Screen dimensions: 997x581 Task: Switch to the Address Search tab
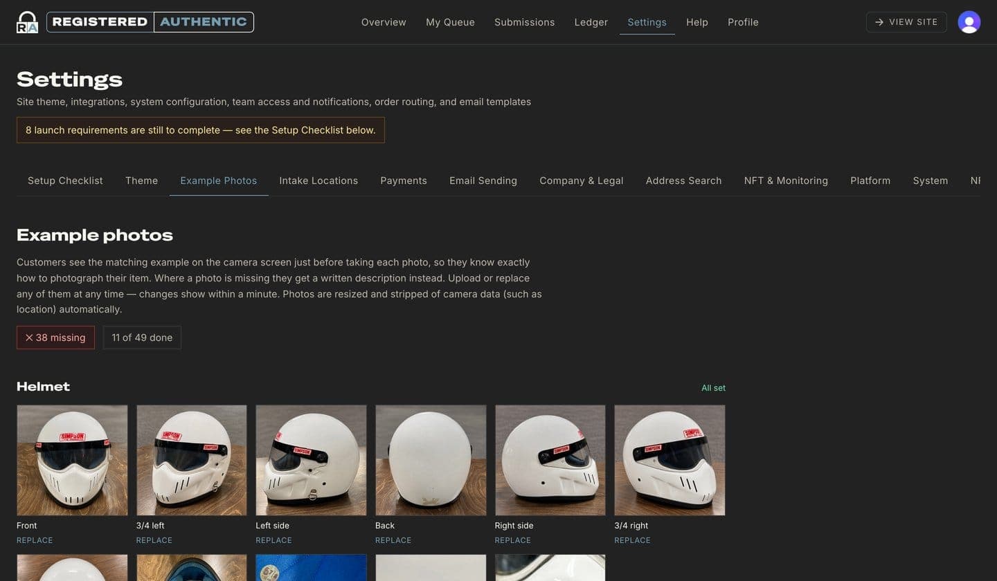click(x=684, y=181)
